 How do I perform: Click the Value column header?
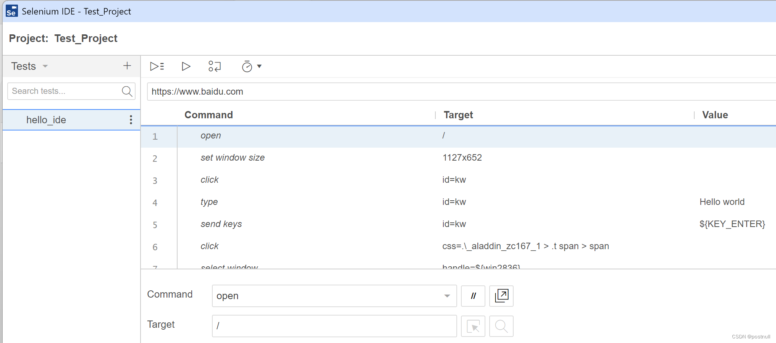tap(715, 115)
